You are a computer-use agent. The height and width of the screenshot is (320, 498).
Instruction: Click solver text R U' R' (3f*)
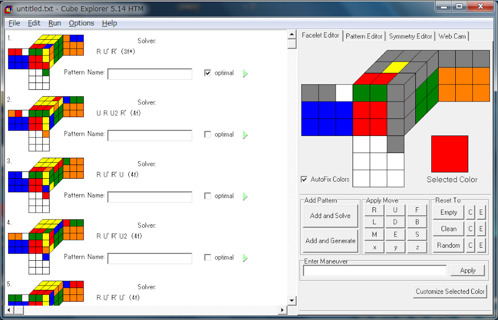coord(116,51)
